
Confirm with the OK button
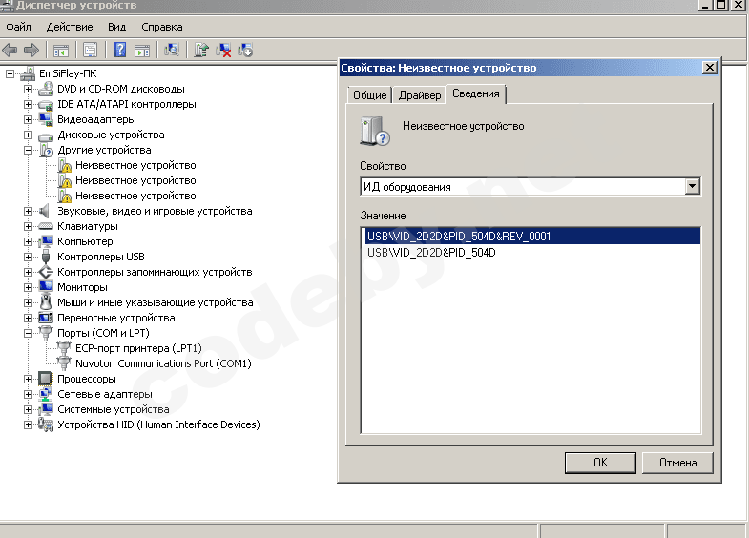pyautogui.click(x=600, y=463)
